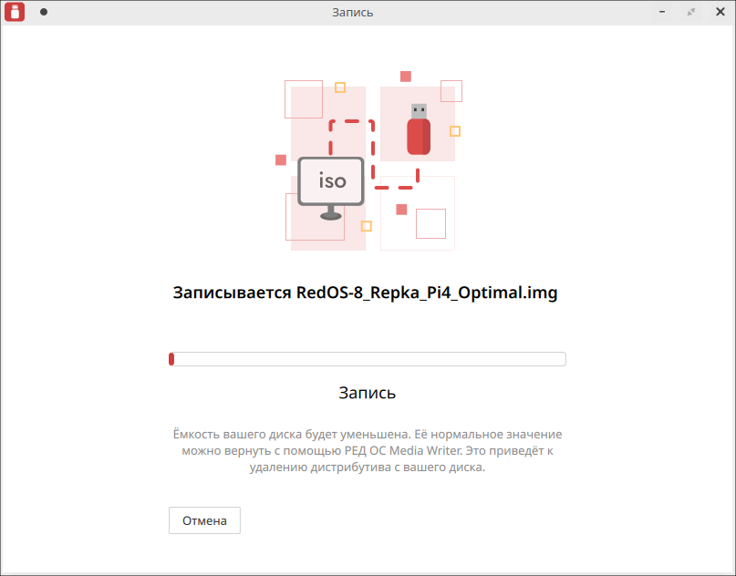
Task: Click the red USB flash drive illustration
Action: (418, 134)
